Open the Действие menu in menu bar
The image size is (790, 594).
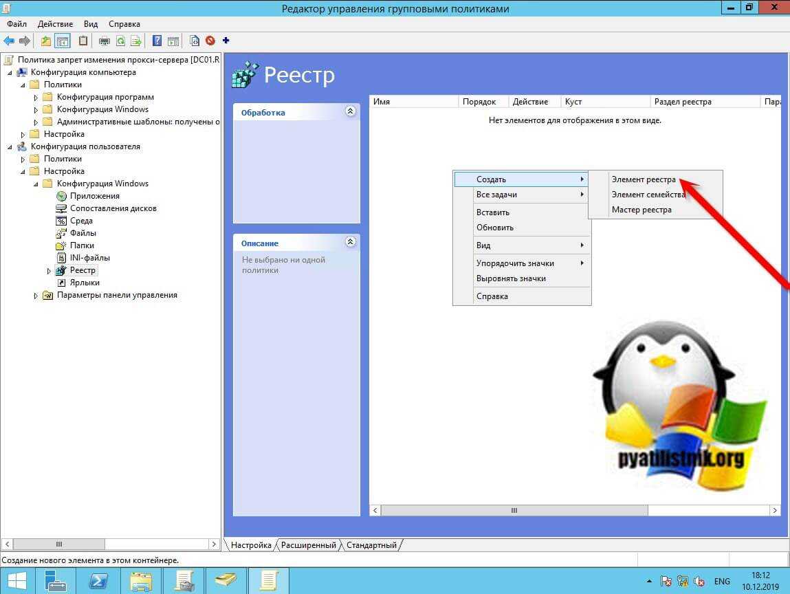(x=55, y=23)
